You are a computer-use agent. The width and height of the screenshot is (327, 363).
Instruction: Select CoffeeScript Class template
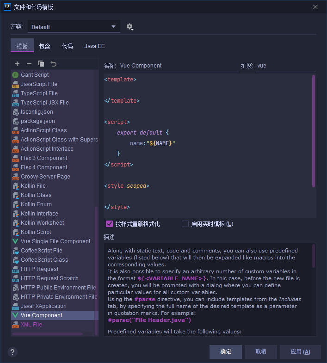(x=55, y=260)
